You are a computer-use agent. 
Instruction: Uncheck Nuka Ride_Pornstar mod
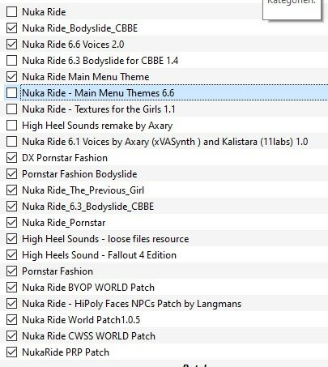(11, 223)
